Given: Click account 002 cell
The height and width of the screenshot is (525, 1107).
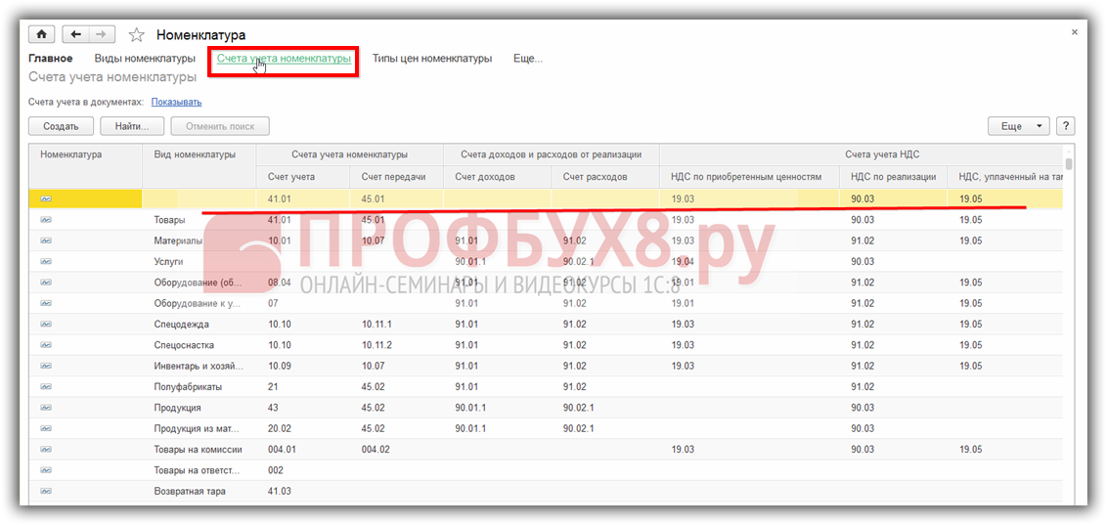Looking at the screenshot, I should click(276, 470).
